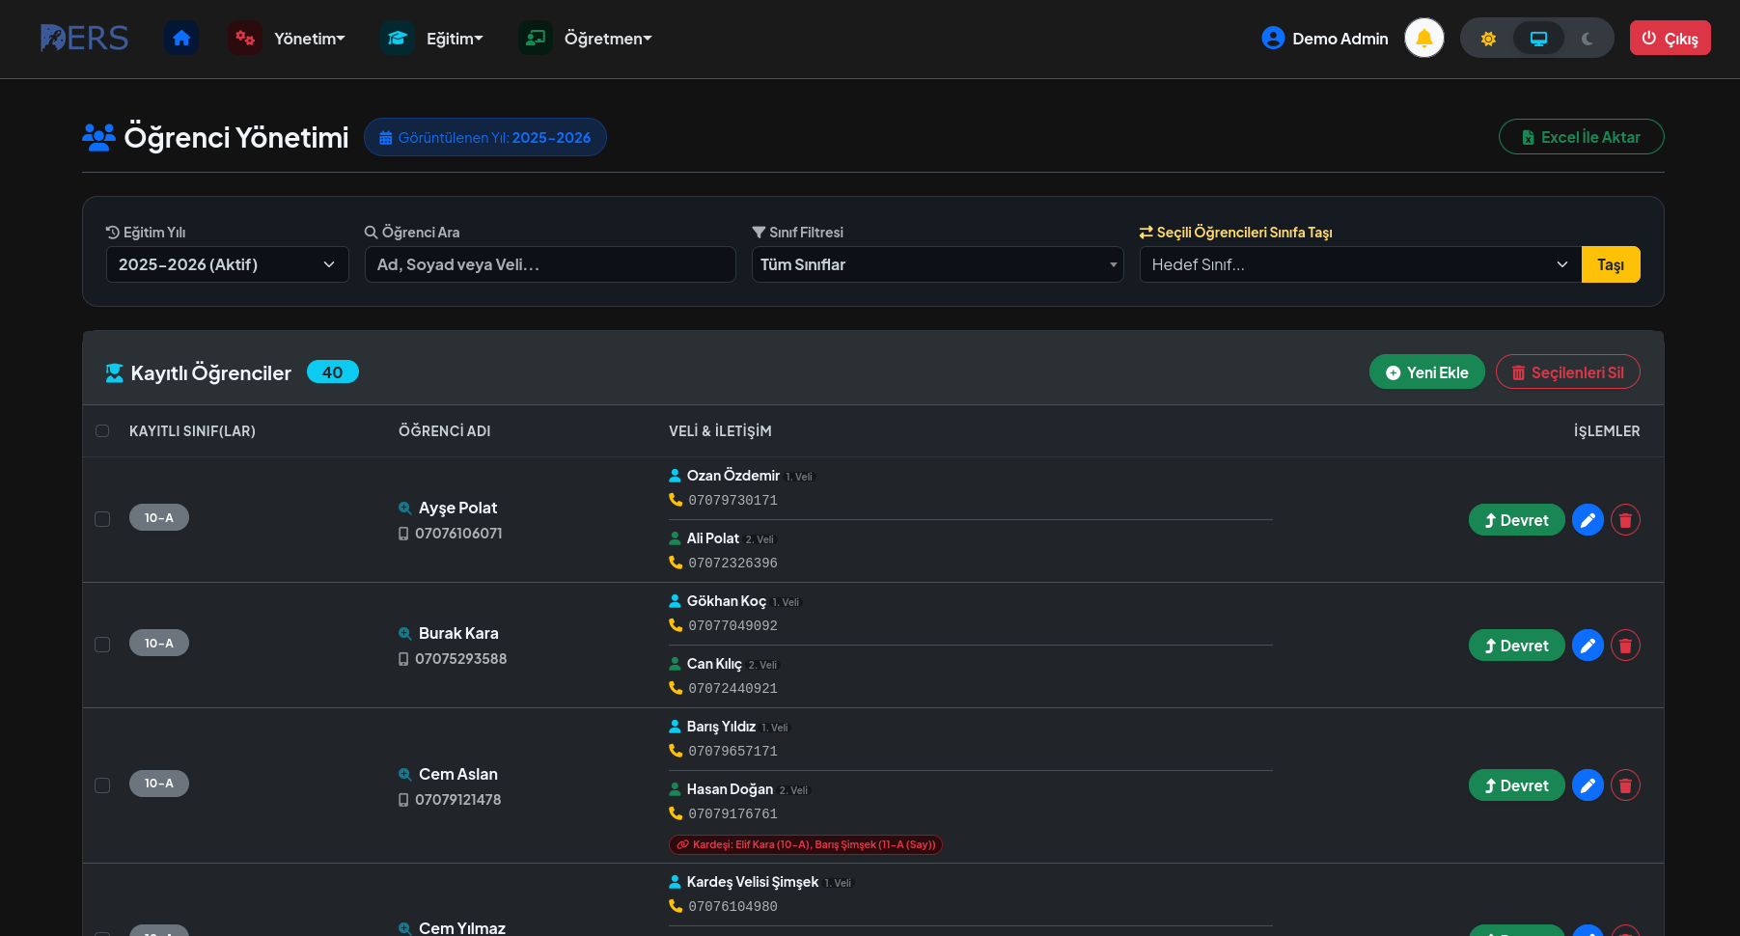
Task: Edit Burak Kara with pencil icon
Action: [x=1588, y=646]
